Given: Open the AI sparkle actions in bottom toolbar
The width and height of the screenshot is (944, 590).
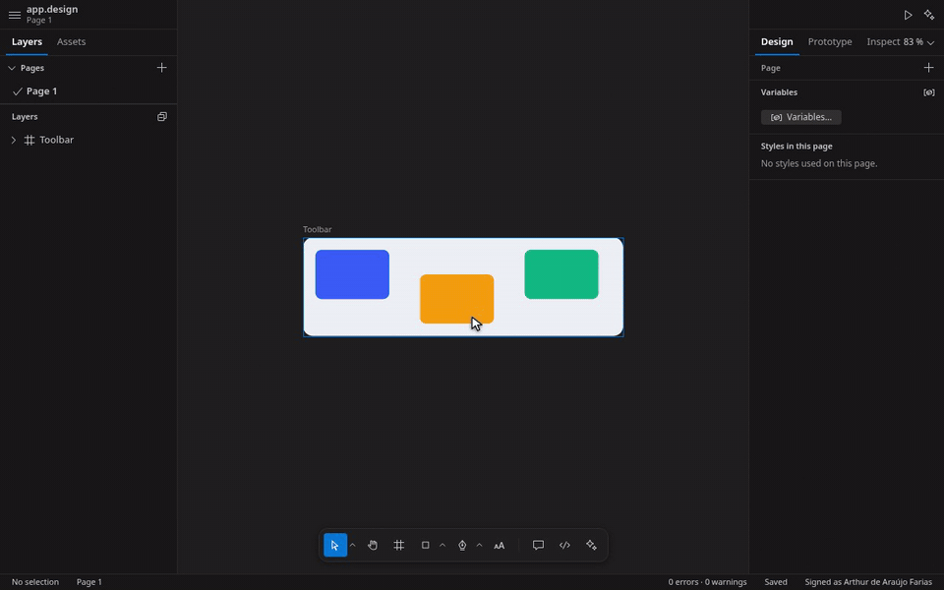Looking at the screenshot, I should (x=591, y=545).
